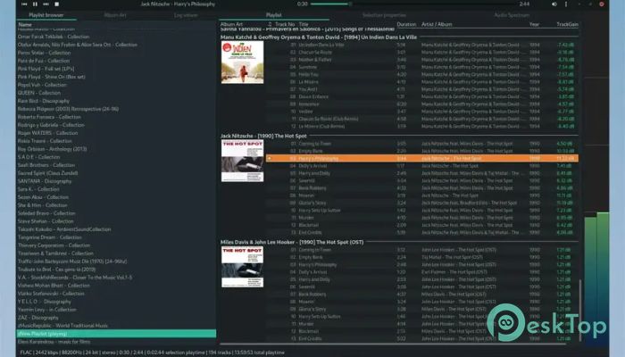Open the Pink Floyd - Shine On (Box set) playlist
The width and height of the screenshot is (625, 357).
pos(52,77)
